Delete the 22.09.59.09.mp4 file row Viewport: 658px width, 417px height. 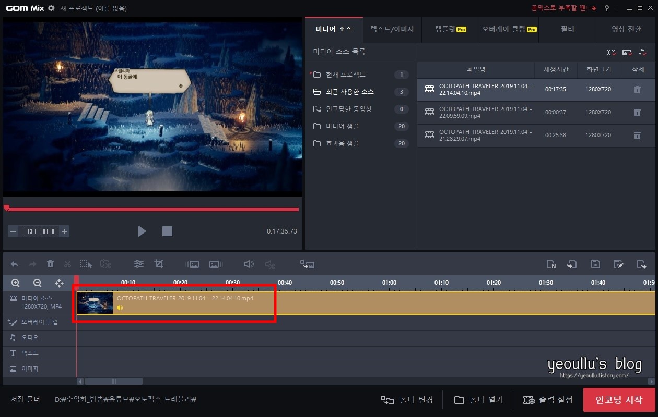coord(637,112)
